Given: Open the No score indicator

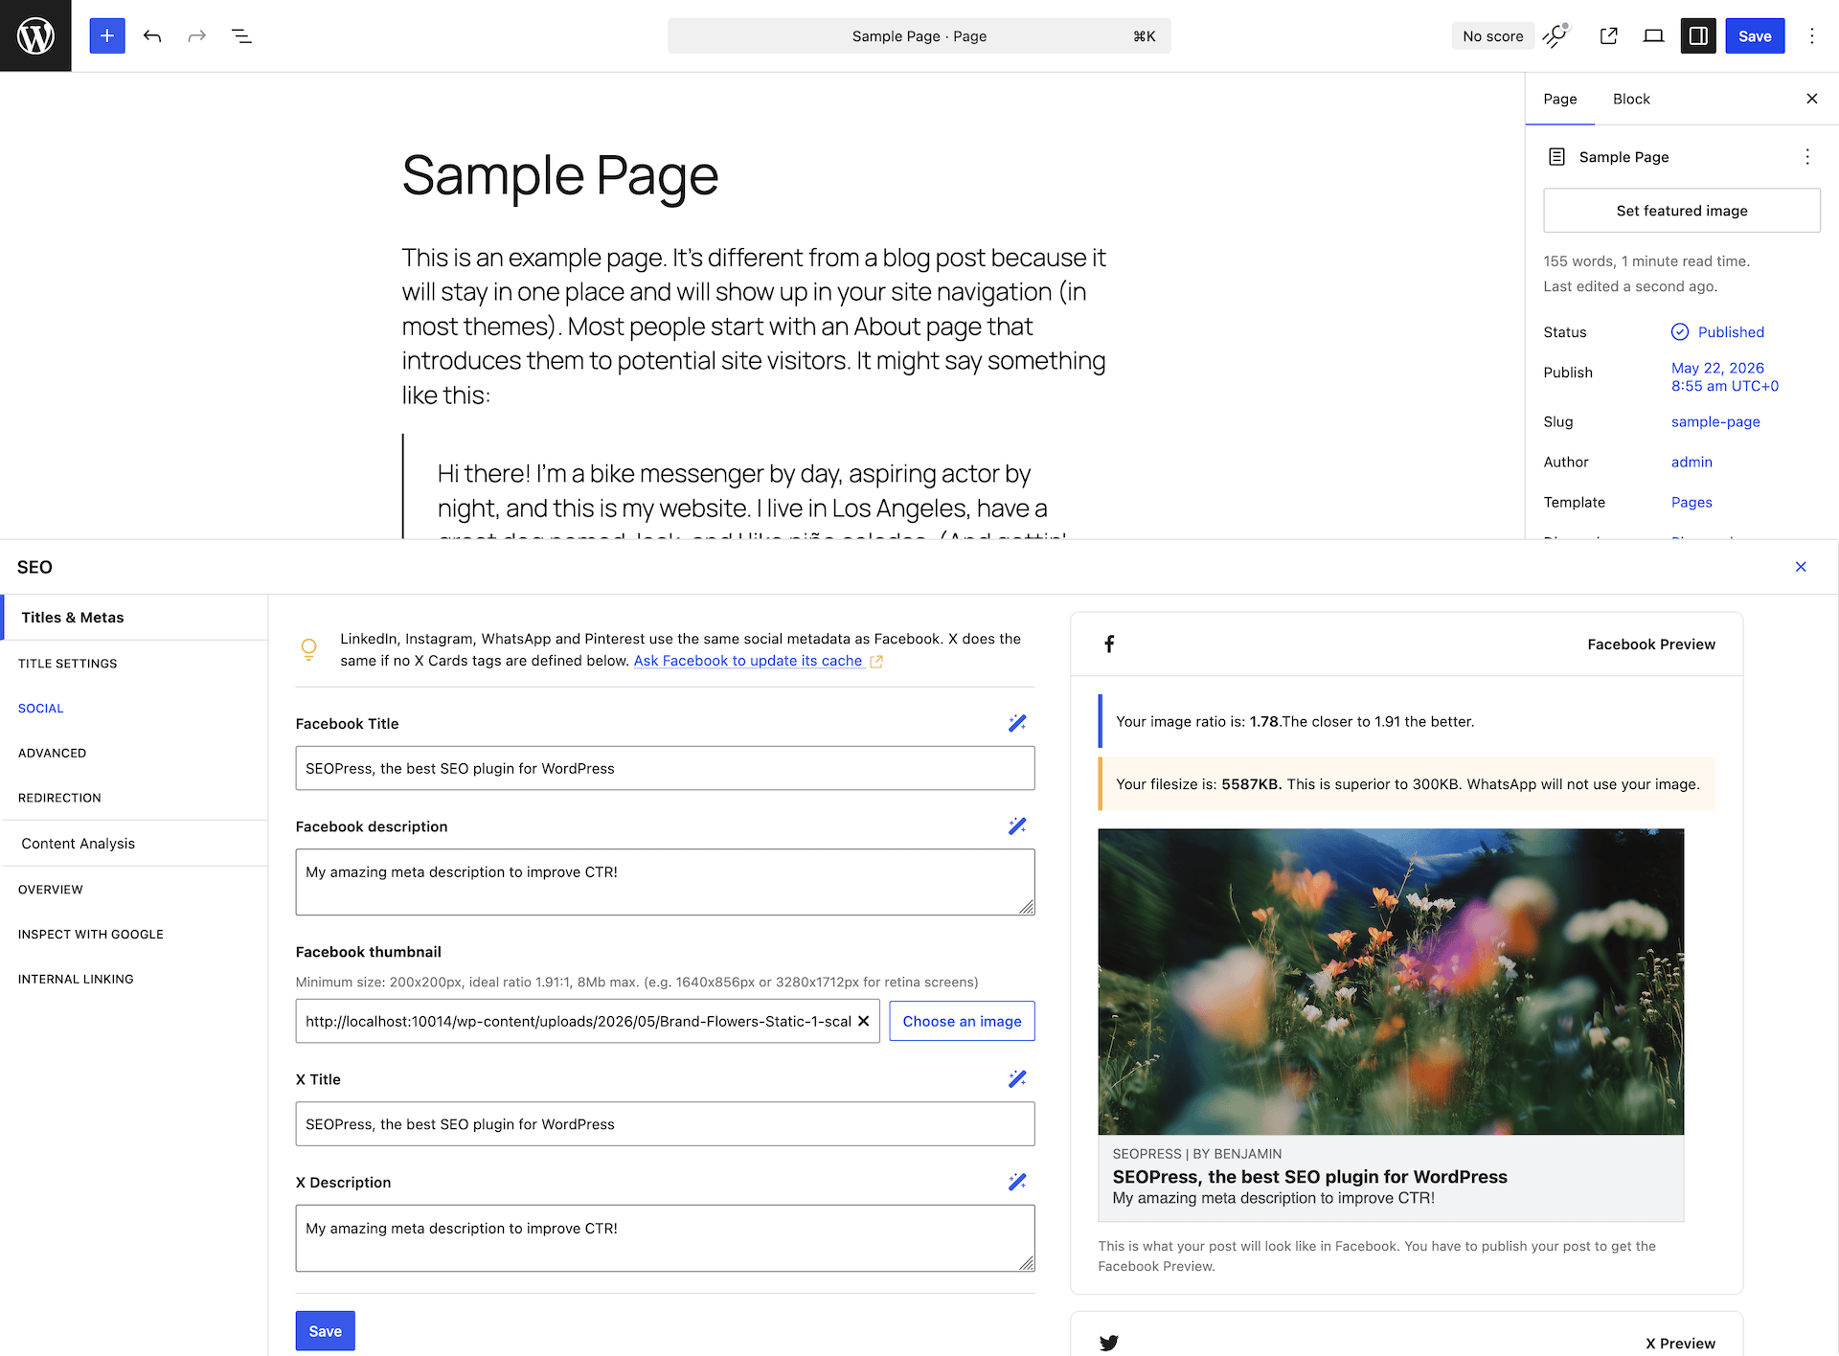Looking at the screenshot, I should coord(1492,35).
